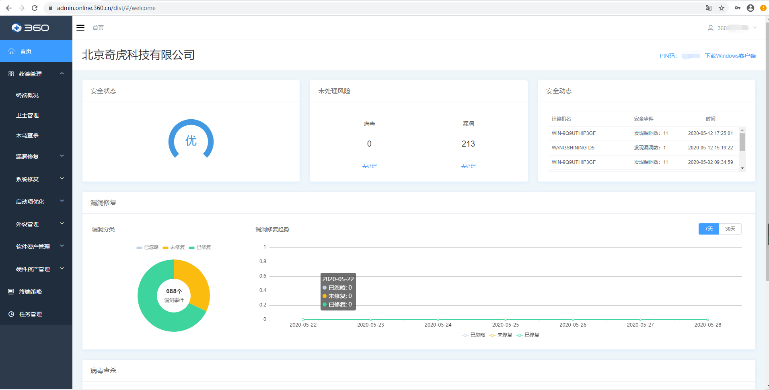Click the 安全动态 table scrollbar down arrow
The height and width of the screenshot is (390, 769).
(742, 168)
